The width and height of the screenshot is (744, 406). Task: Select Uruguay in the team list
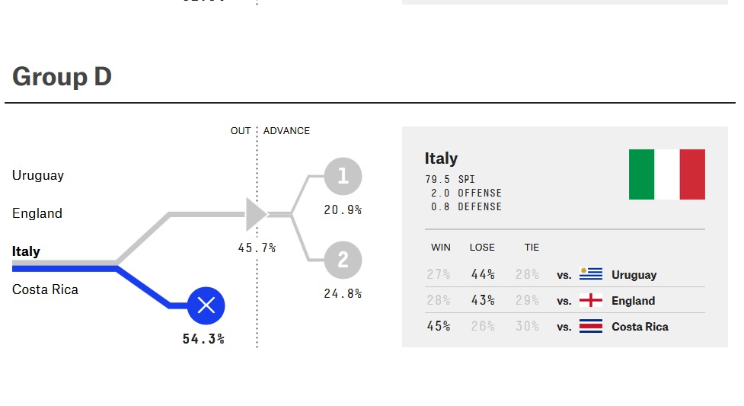(x=38, y=175)
